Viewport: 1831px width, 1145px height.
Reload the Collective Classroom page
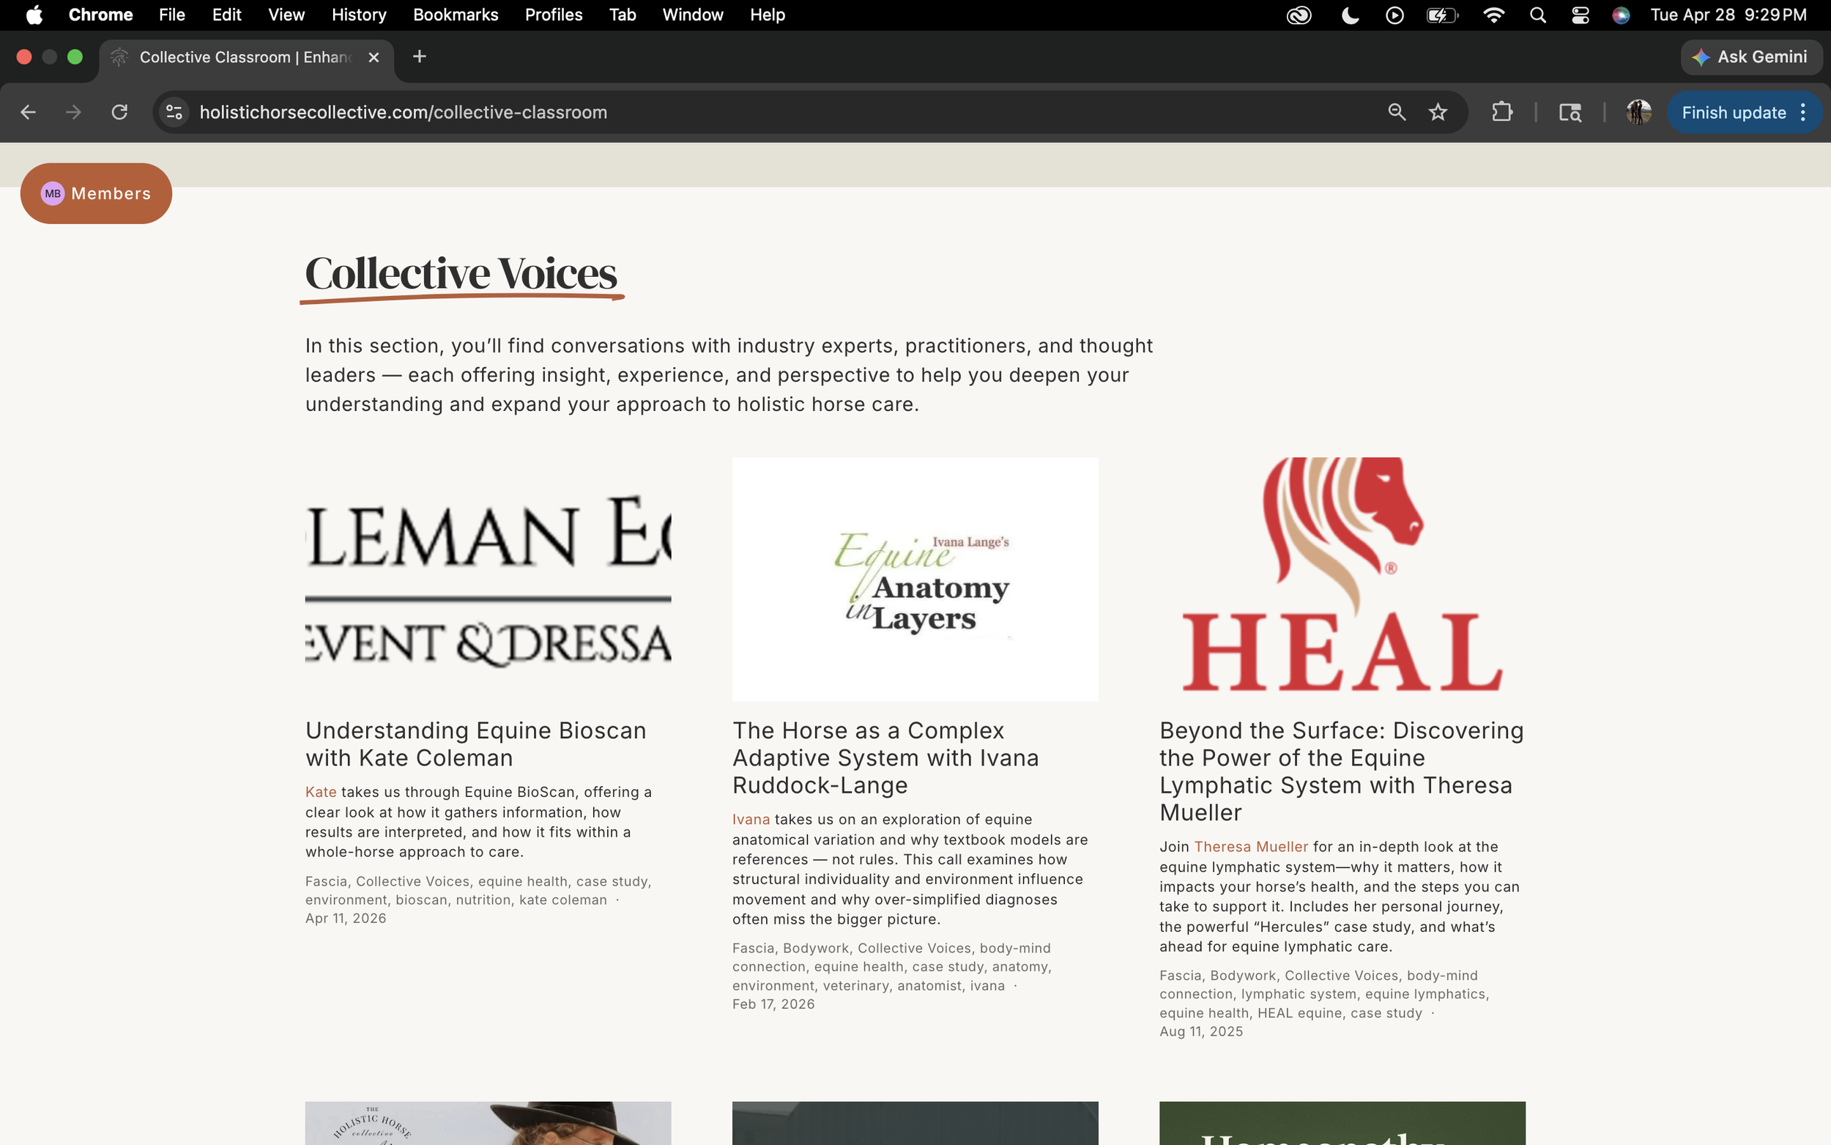119,112
